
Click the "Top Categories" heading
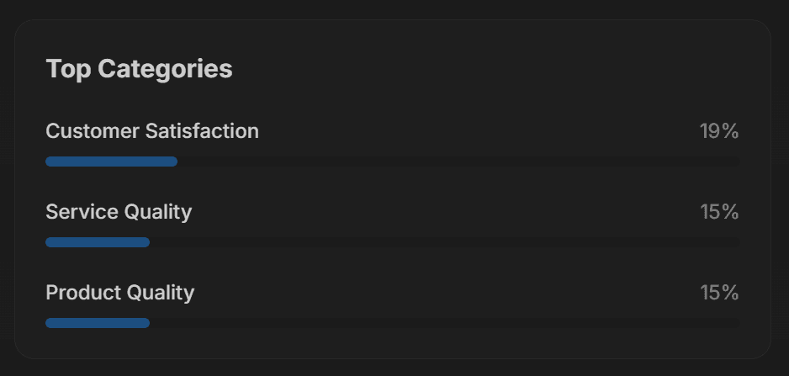pyautogui.click(x=139, y=69)
